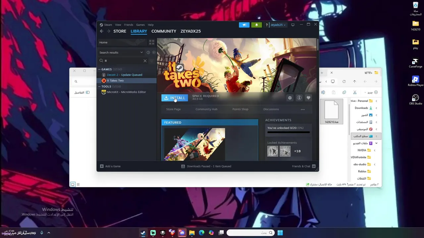Open the Points Shop link
This screenshot has width=424, height=238.
[240, 109]
